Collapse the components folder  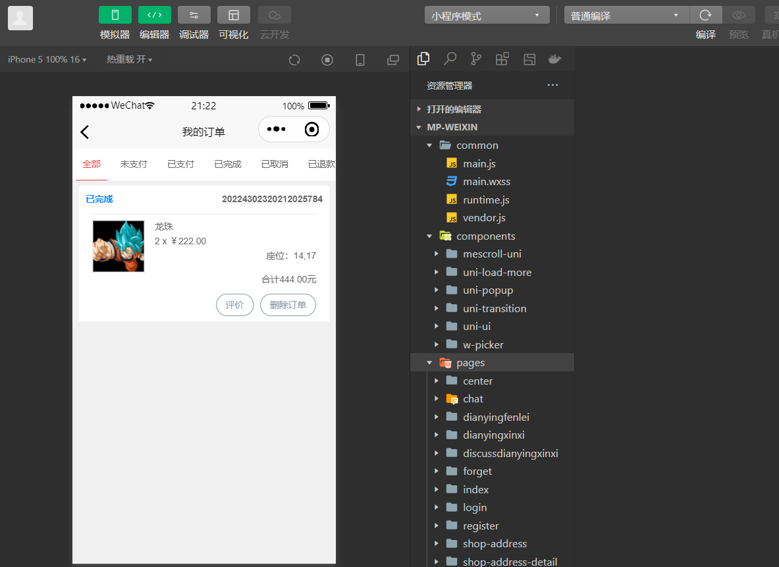(493, 236)
